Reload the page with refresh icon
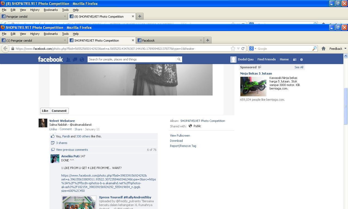Image resolution: width=348 pixels, height=209 pixels. point(243,48)
